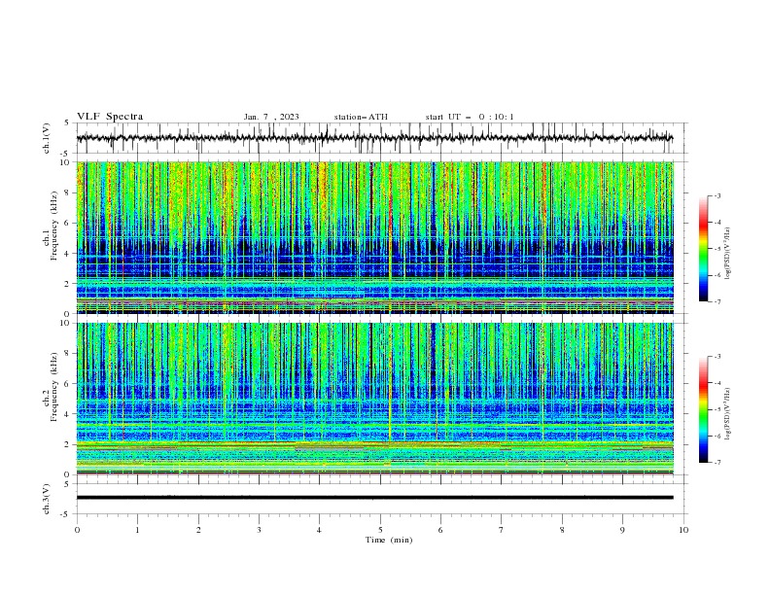Click the 'ch.3(V)' axis label
Viewport: 770px width, 595px height.
coord(47,499)
